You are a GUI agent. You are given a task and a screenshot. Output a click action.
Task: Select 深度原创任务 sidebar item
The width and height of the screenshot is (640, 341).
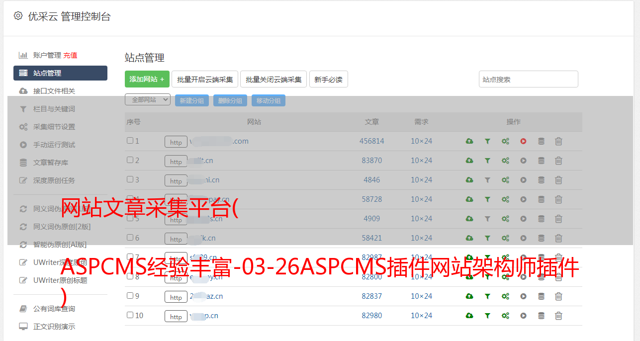pos(54,180)
